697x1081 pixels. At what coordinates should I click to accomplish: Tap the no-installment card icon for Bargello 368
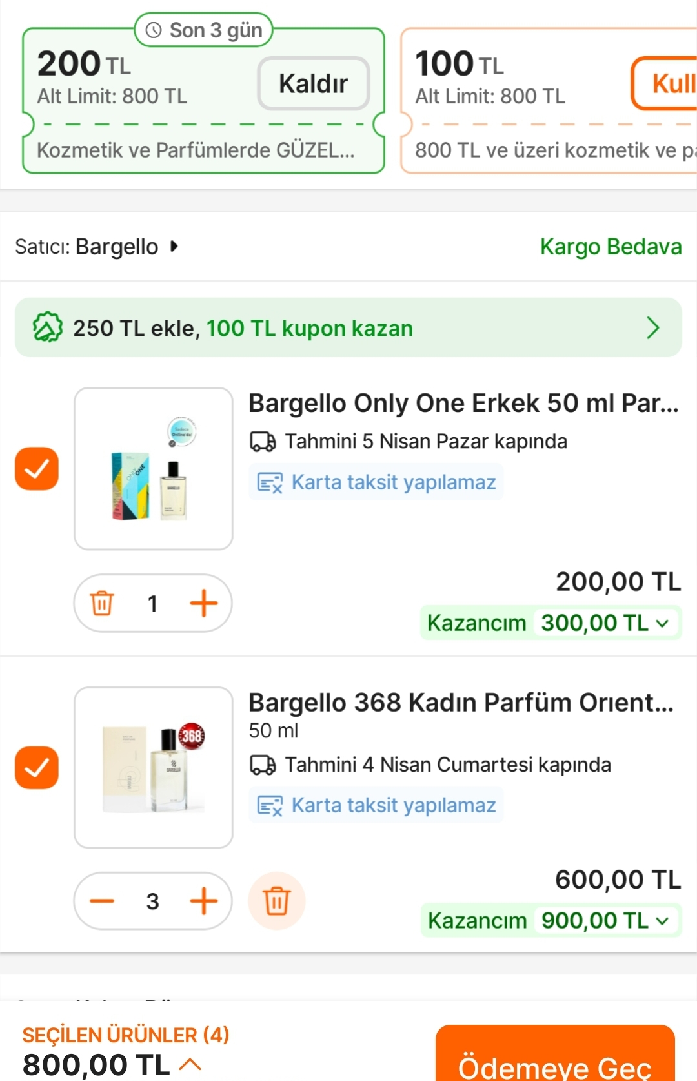(x=270, y=805)
